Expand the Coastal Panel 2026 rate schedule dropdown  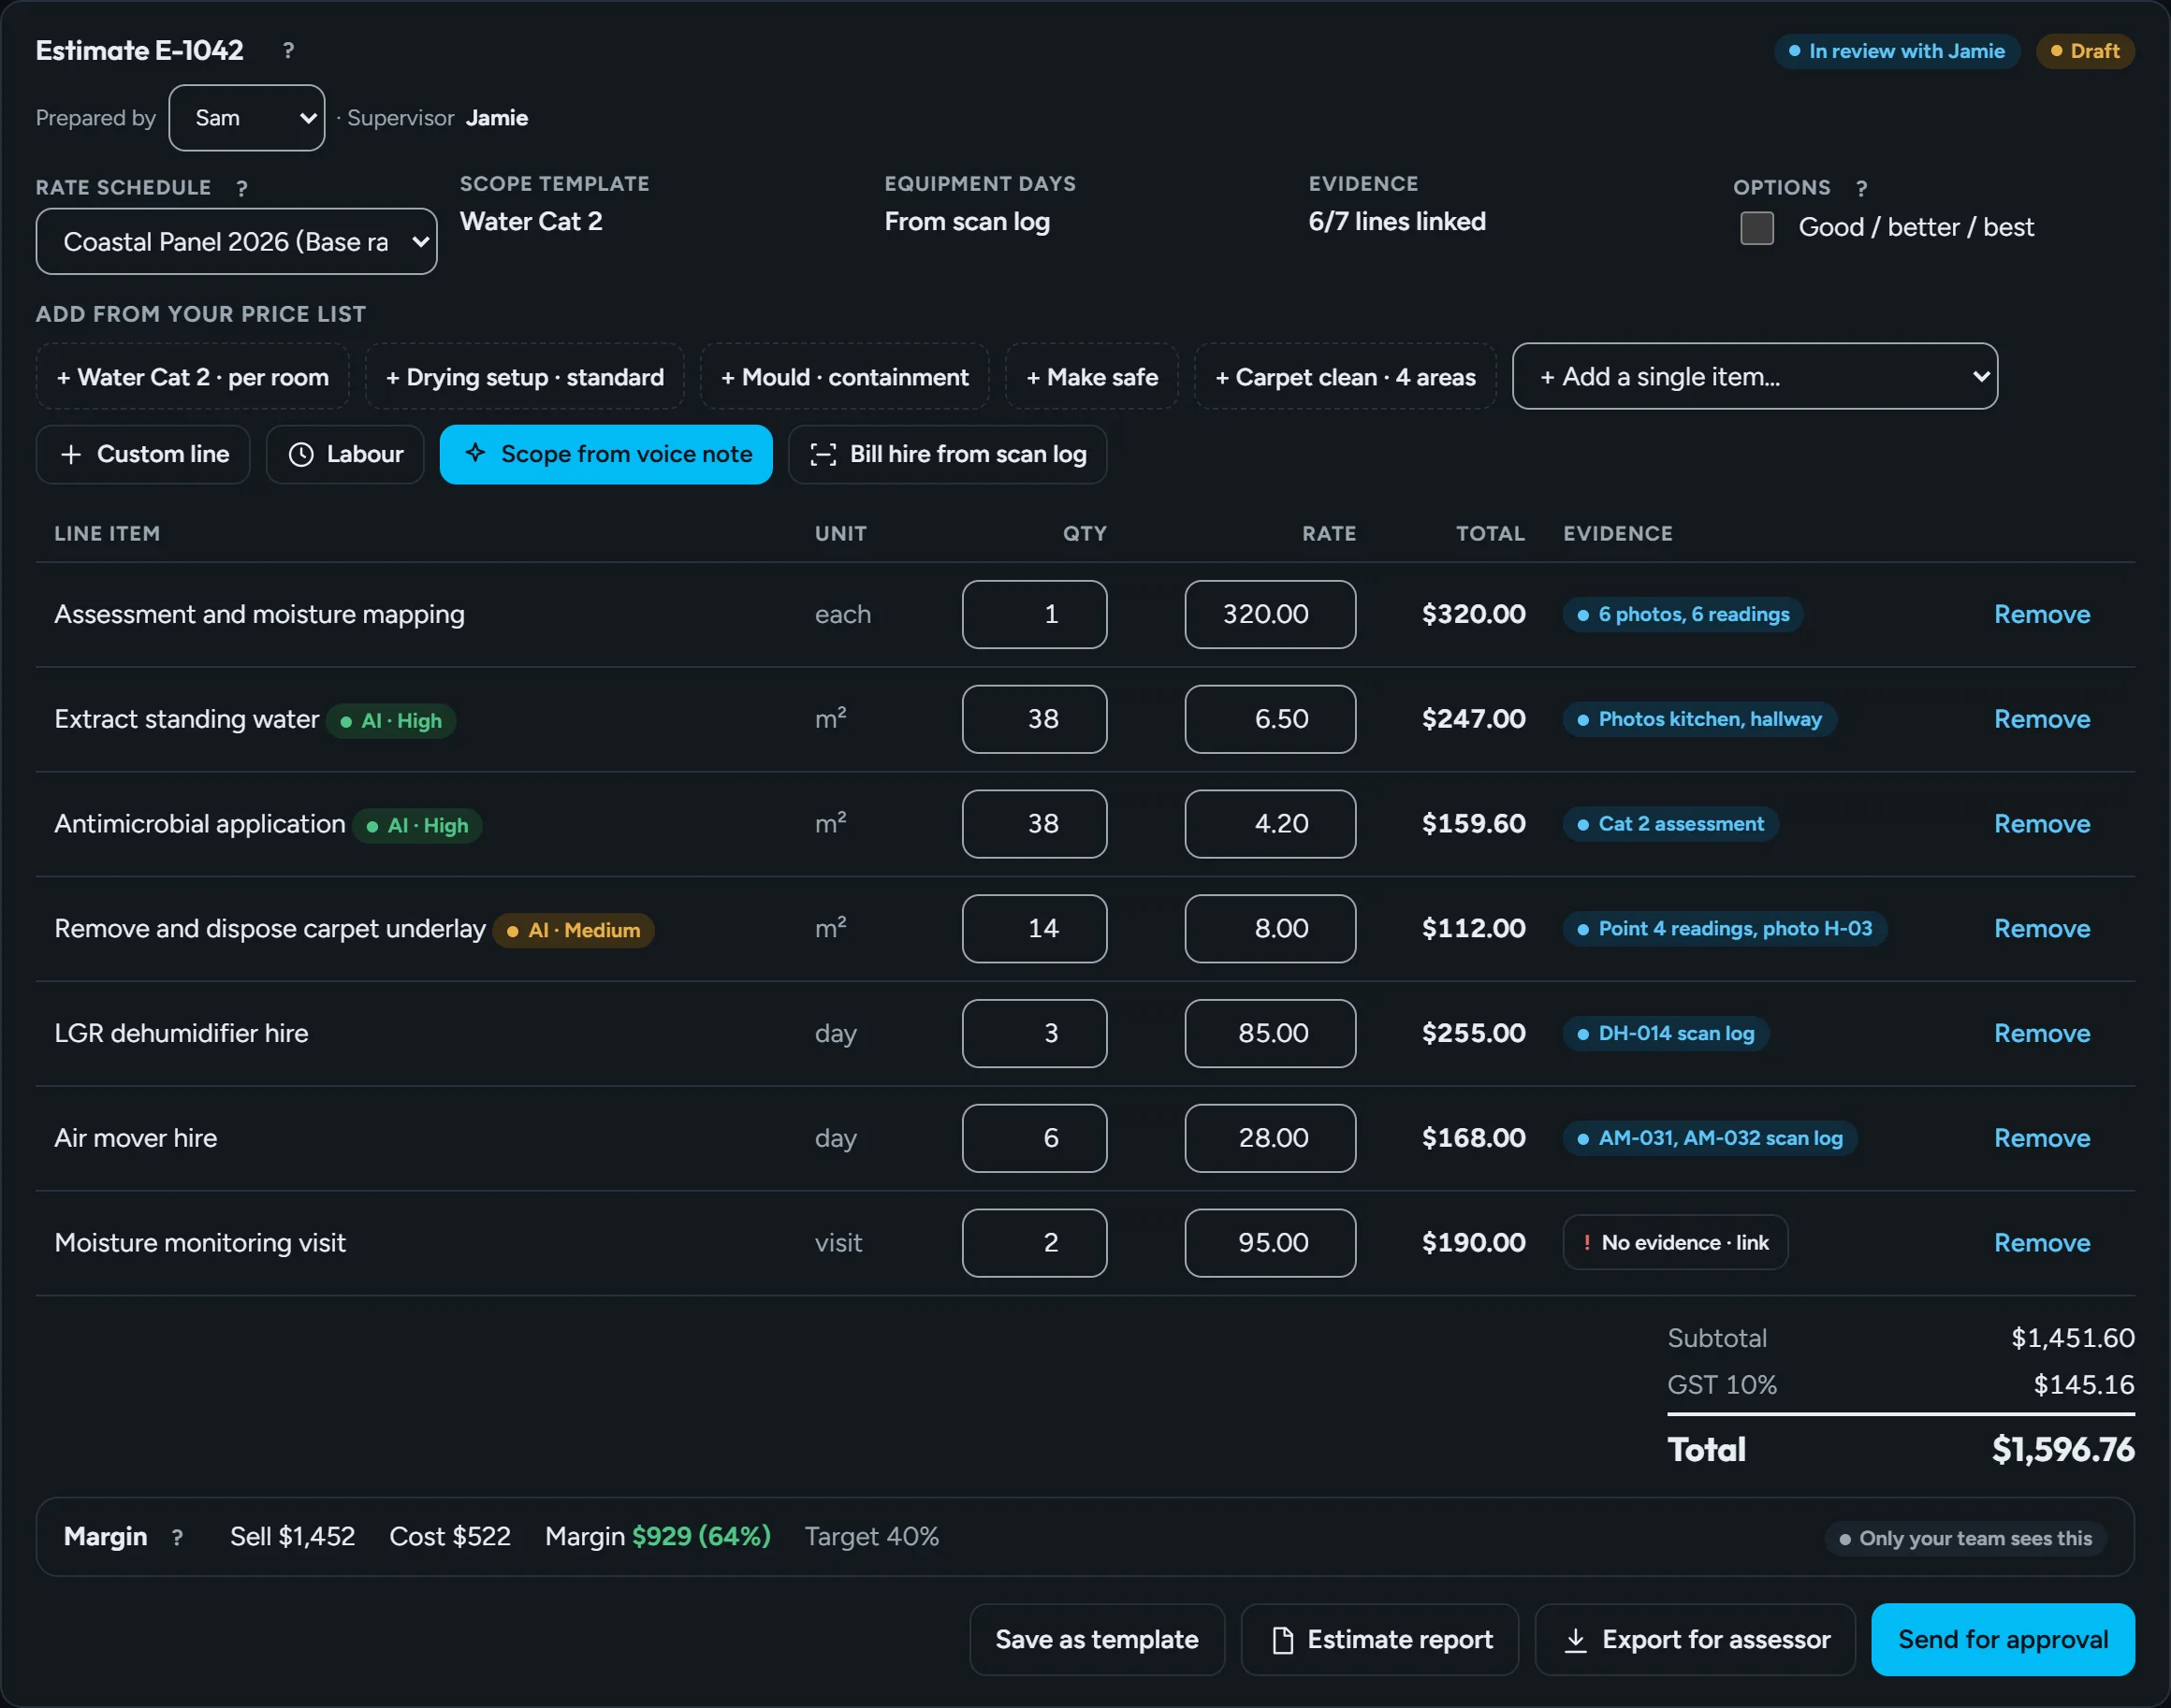(236, 241)
